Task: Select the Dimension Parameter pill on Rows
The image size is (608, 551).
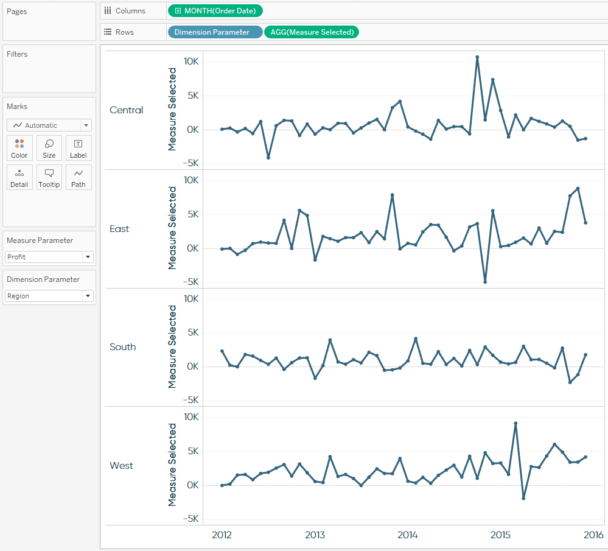Action: coord(215,32)
